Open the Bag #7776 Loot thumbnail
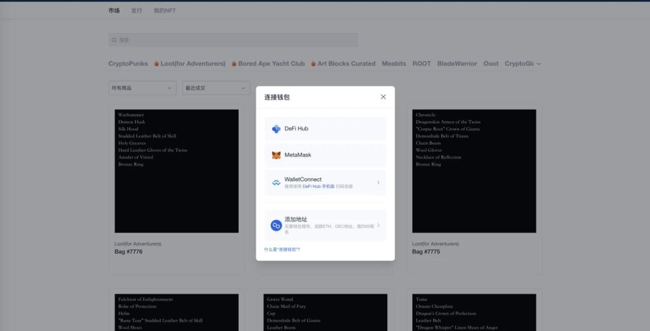650x331 pixels. (x=176, y=171)
